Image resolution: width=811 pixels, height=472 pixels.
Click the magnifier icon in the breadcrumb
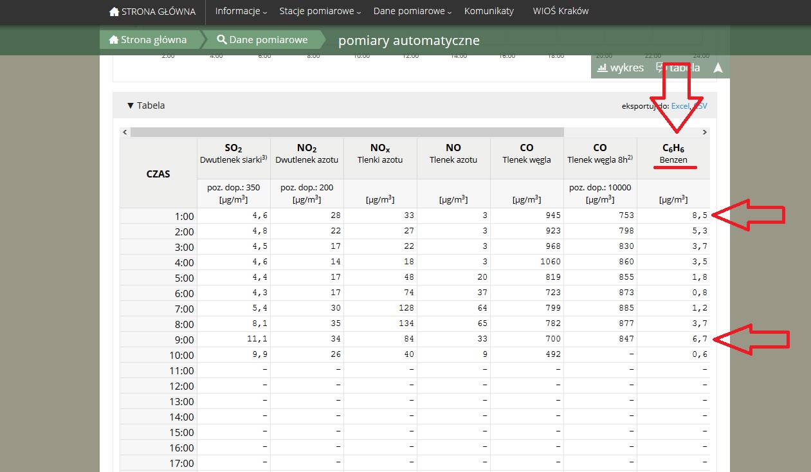tap(222, 40)
